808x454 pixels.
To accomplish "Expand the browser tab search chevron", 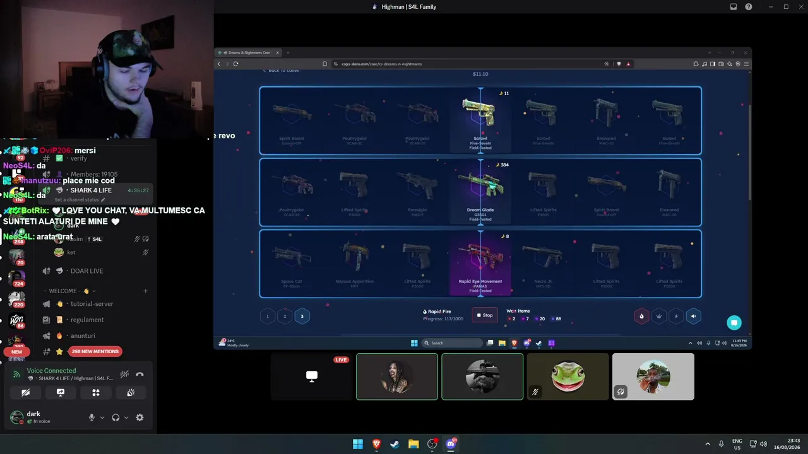I will click(x=709, y=52).
